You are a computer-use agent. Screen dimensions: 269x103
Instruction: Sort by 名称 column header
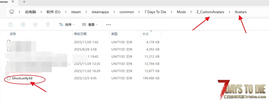pos(13,34)
